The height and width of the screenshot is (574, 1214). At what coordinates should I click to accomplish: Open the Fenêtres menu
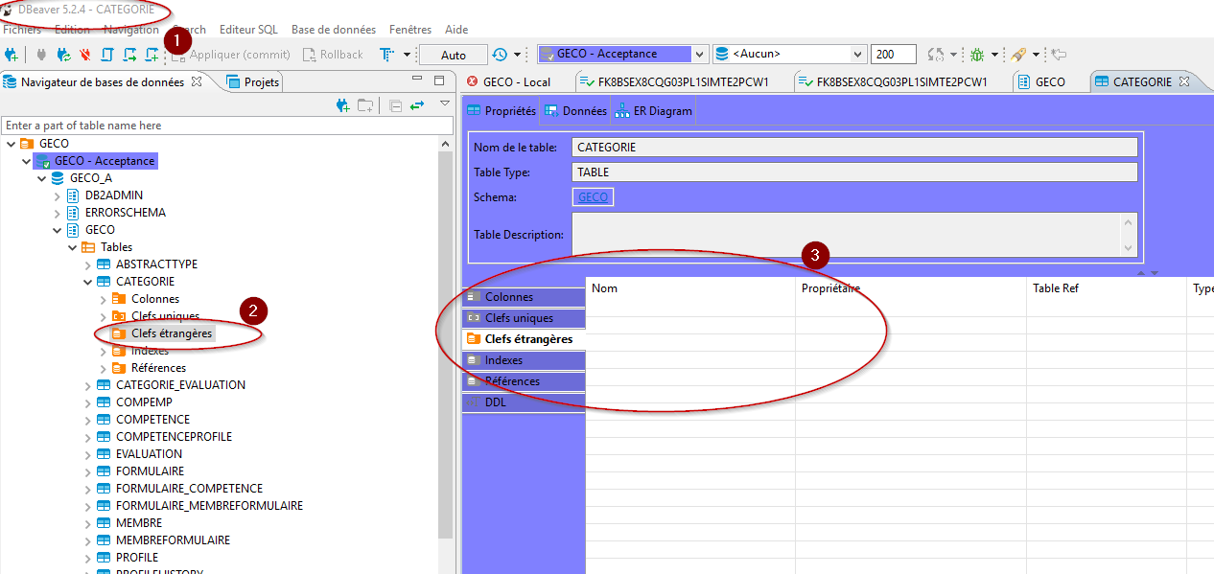(x=411, y=30)
